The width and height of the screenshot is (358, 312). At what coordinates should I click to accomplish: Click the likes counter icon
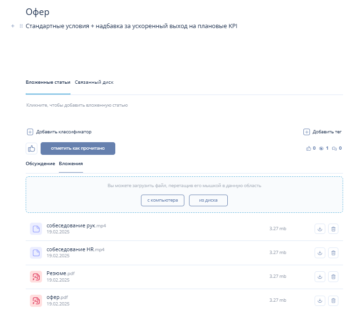tap(309, 148)
